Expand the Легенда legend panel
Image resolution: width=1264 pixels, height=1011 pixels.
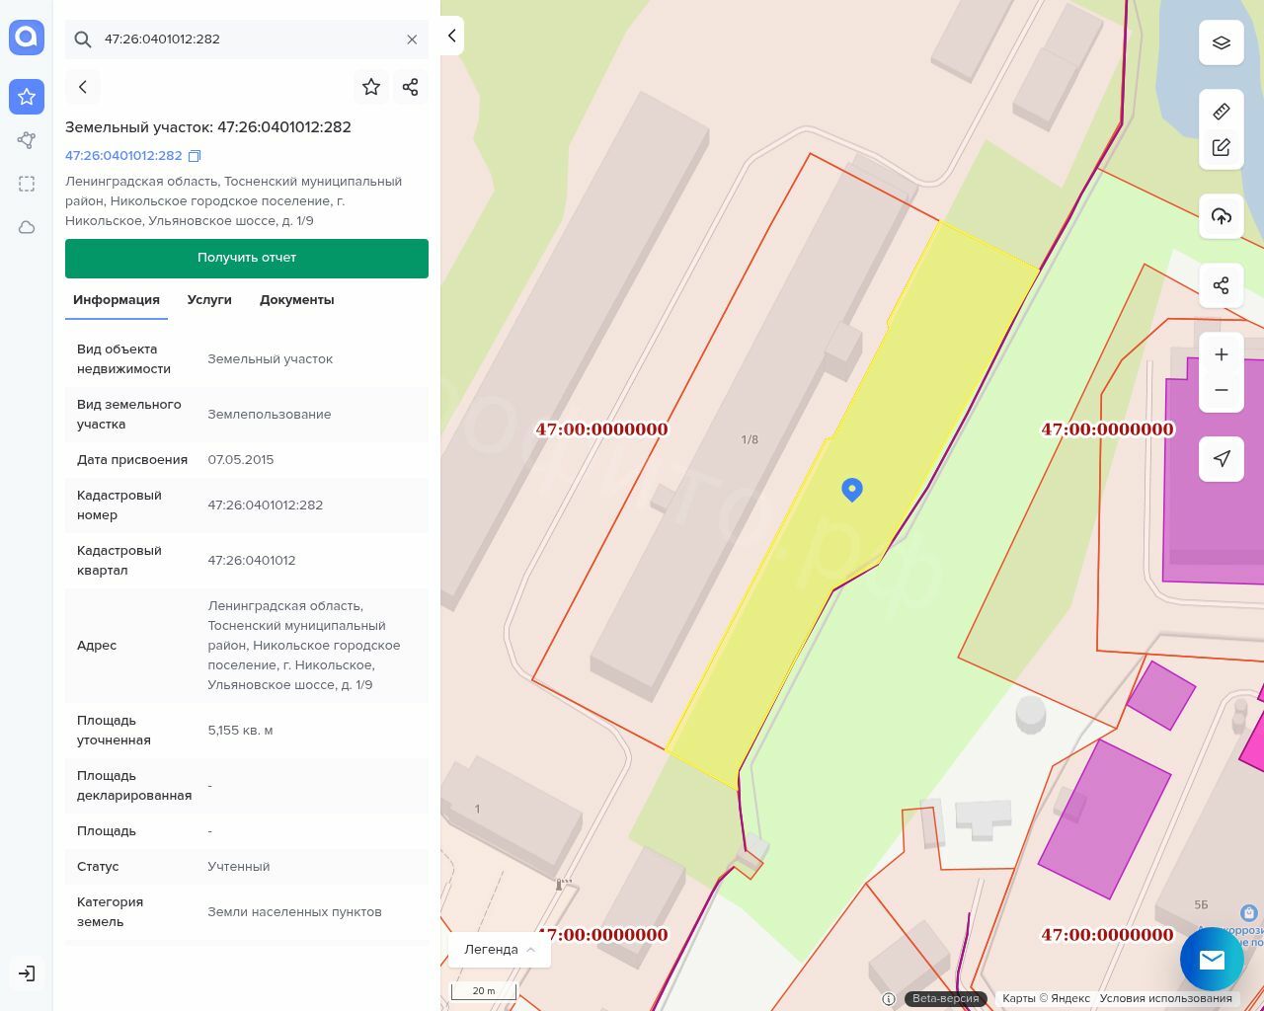pos(499,949)
